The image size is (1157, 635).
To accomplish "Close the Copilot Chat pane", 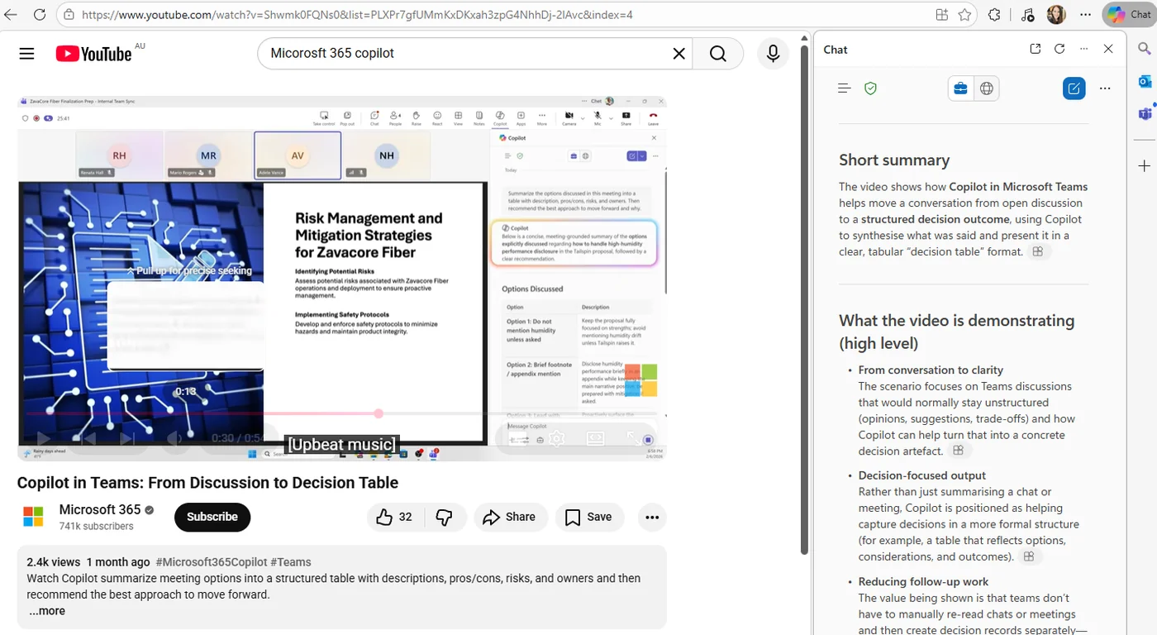I will tap(1108, 49).
